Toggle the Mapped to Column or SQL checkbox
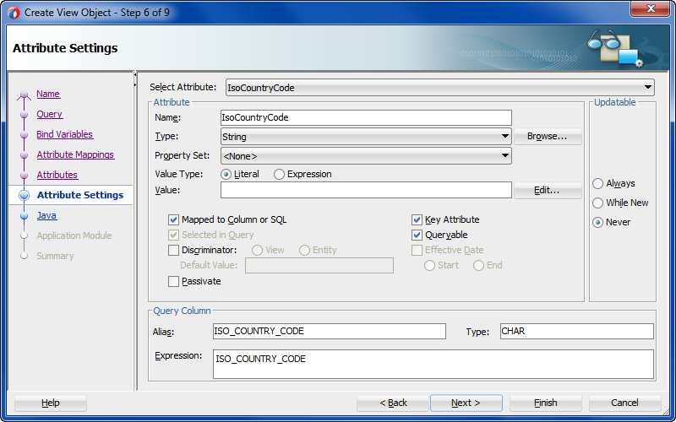676x422 pixels. tap(173, 220)
